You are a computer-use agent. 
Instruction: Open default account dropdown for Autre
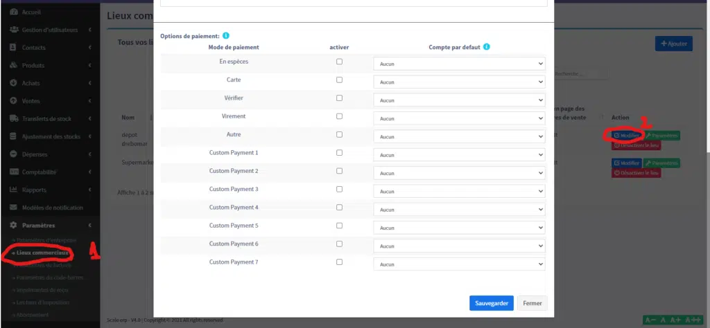click(459, 136)
